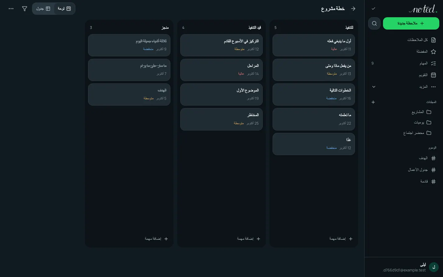Open the filter funnel icon
The height and width of the screenshot is (277, 443).
[x=25, y=9]
